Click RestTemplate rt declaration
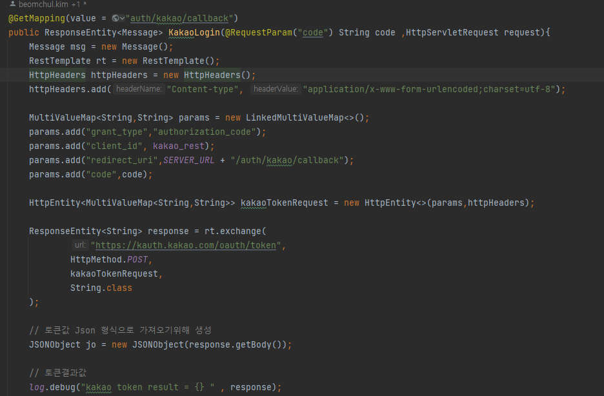 pos(124,61)
